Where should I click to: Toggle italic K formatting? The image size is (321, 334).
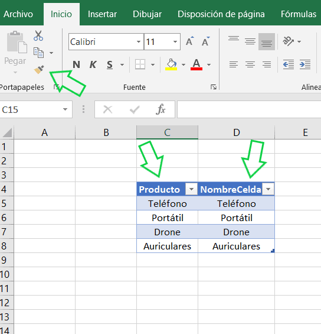(x=93, y=64)
